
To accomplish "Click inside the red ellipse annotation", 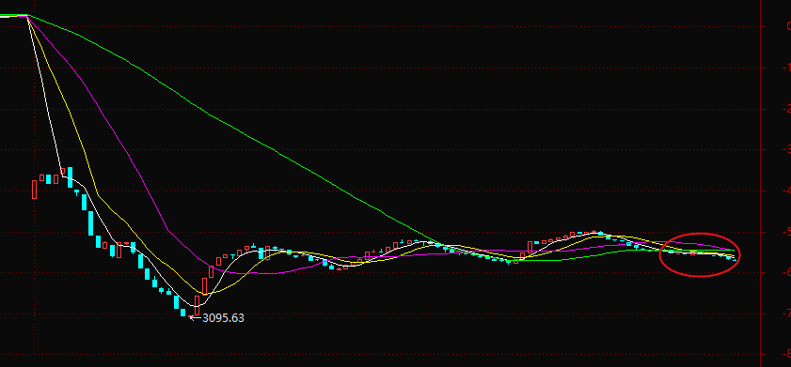I will pyautogui.click(x=700, y=254).
